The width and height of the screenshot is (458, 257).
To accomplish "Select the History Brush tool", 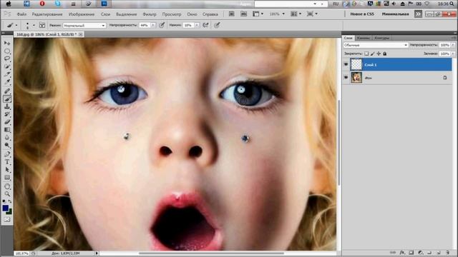I will (7, 114).
